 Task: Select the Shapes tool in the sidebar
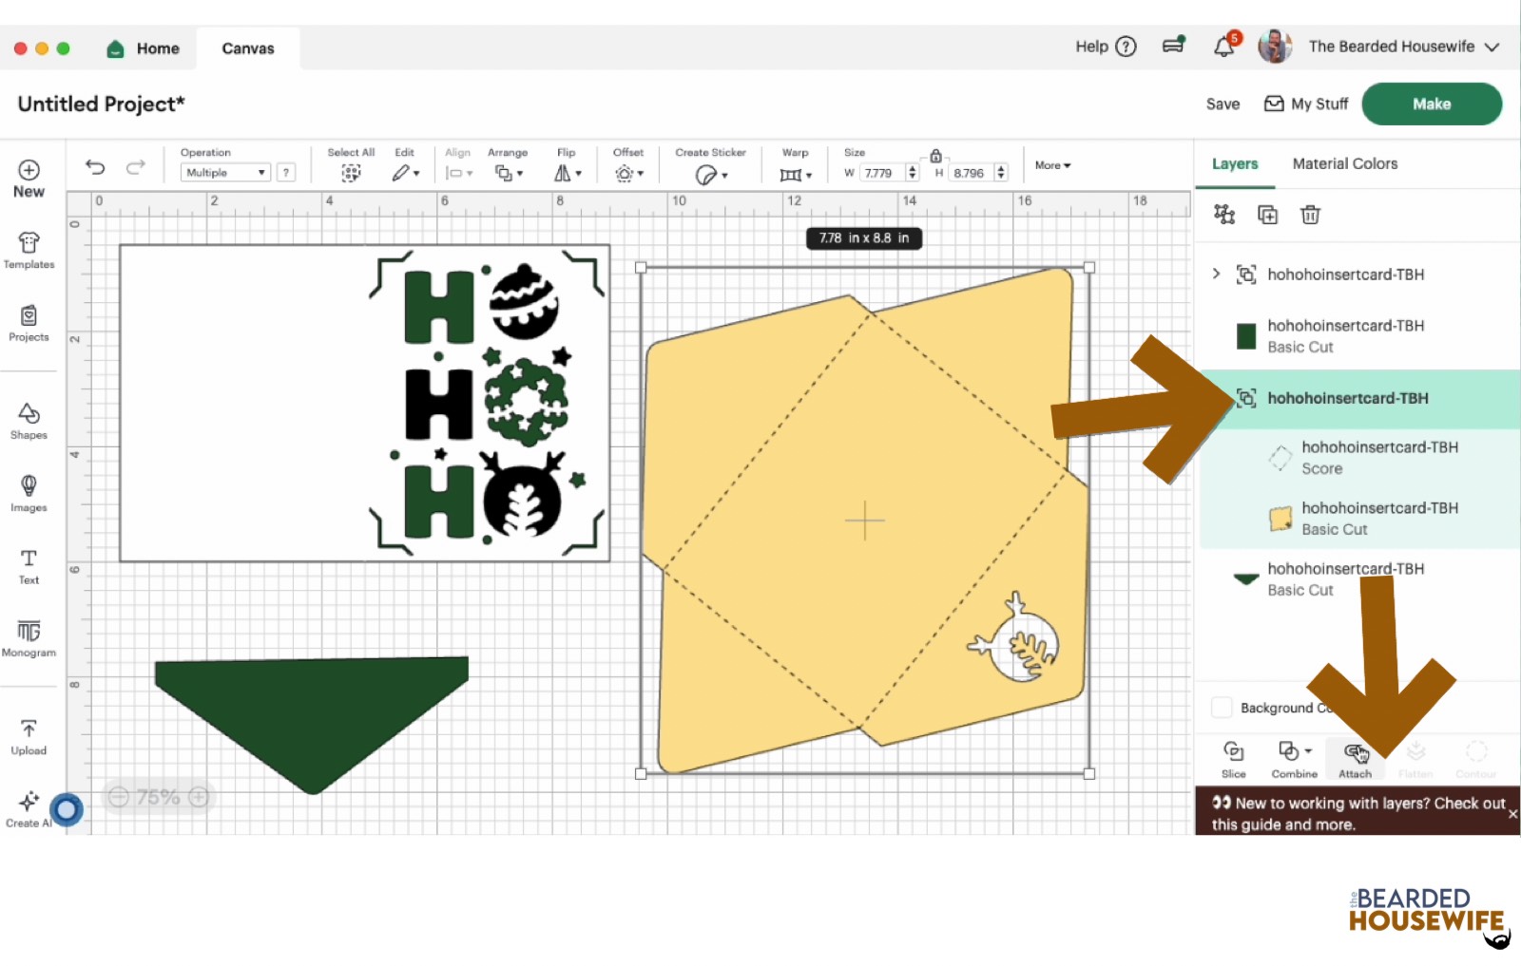click(29, 420)
